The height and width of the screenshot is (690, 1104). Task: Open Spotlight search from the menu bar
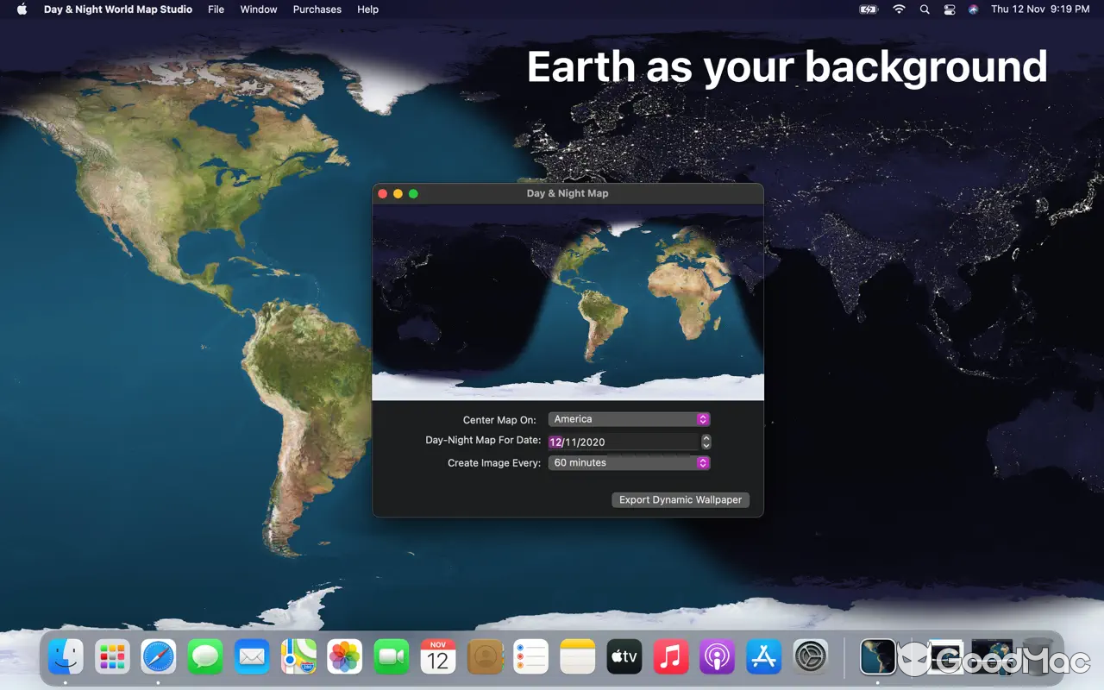925,9
